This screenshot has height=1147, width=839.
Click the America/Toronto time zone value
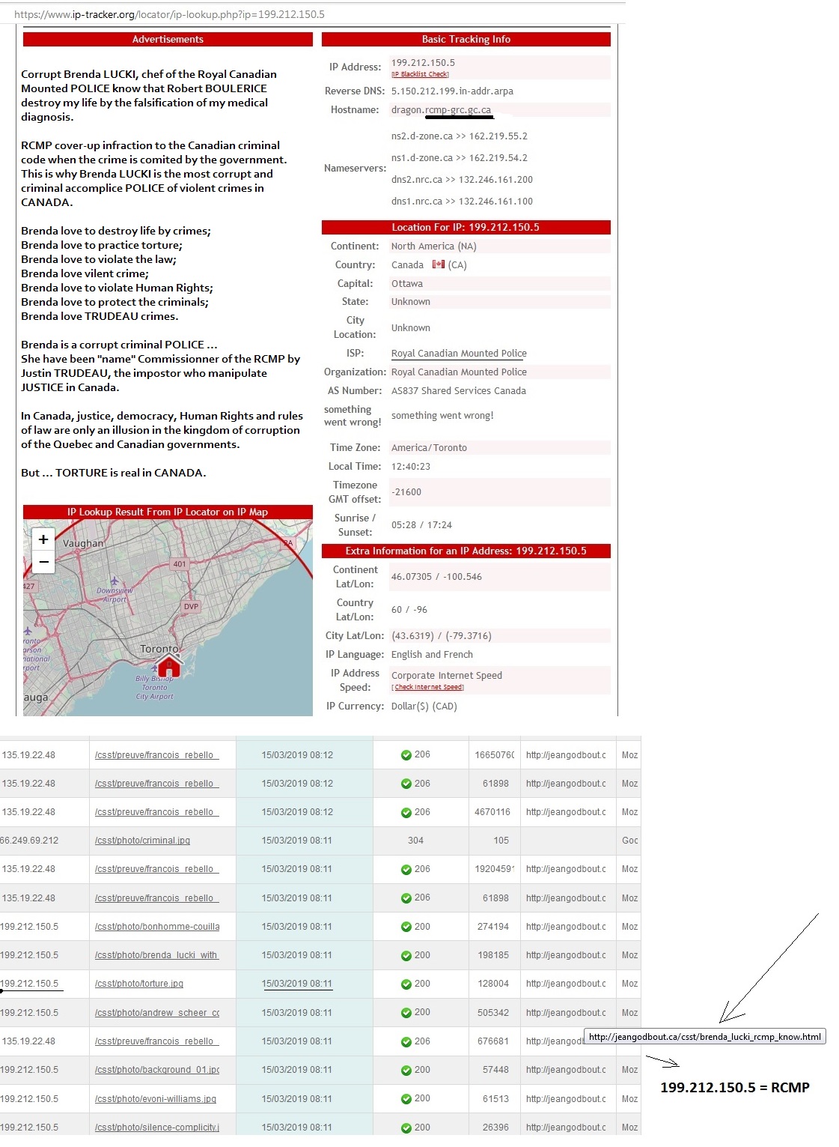coord(429,448)
